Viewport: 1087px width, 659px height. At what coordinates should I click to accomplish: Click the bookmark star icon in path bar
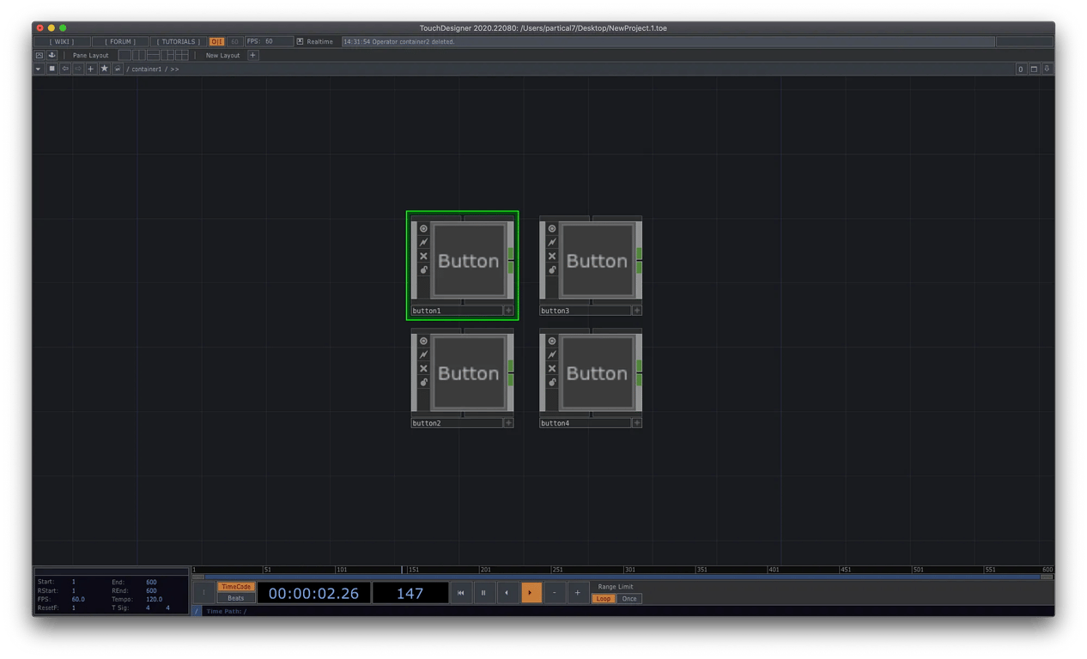click(104, 69)
